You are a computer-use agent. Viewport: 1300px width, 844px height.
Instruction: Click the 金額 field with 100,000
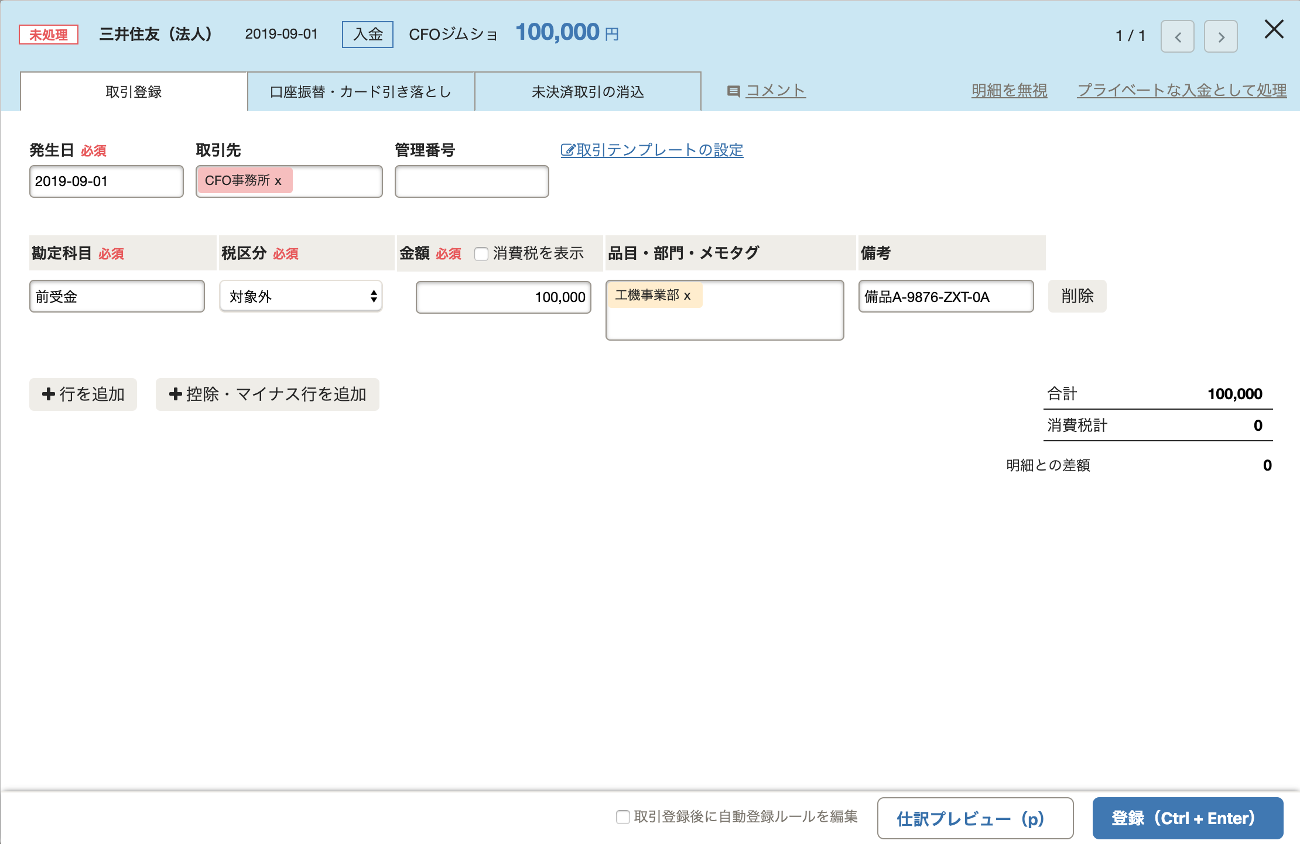click(x=504, y=297)
